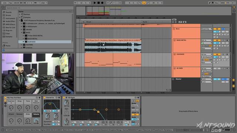Expand the SUB BASS entry in browser
Viewport: 237px width, 133px height.
pos(23,42)
